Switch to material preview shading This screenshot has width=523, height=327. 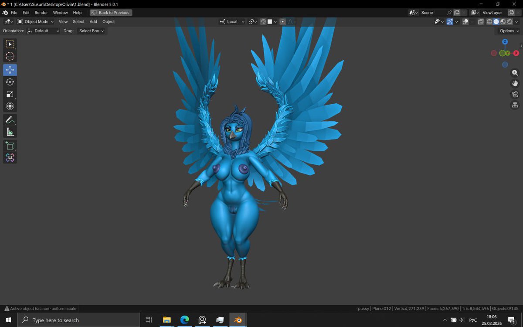(x=503, y=21)
